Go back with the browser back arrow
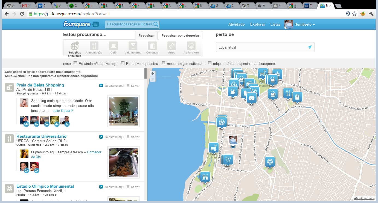This screenshot has height=203, width=378. [x=7, y=14]
